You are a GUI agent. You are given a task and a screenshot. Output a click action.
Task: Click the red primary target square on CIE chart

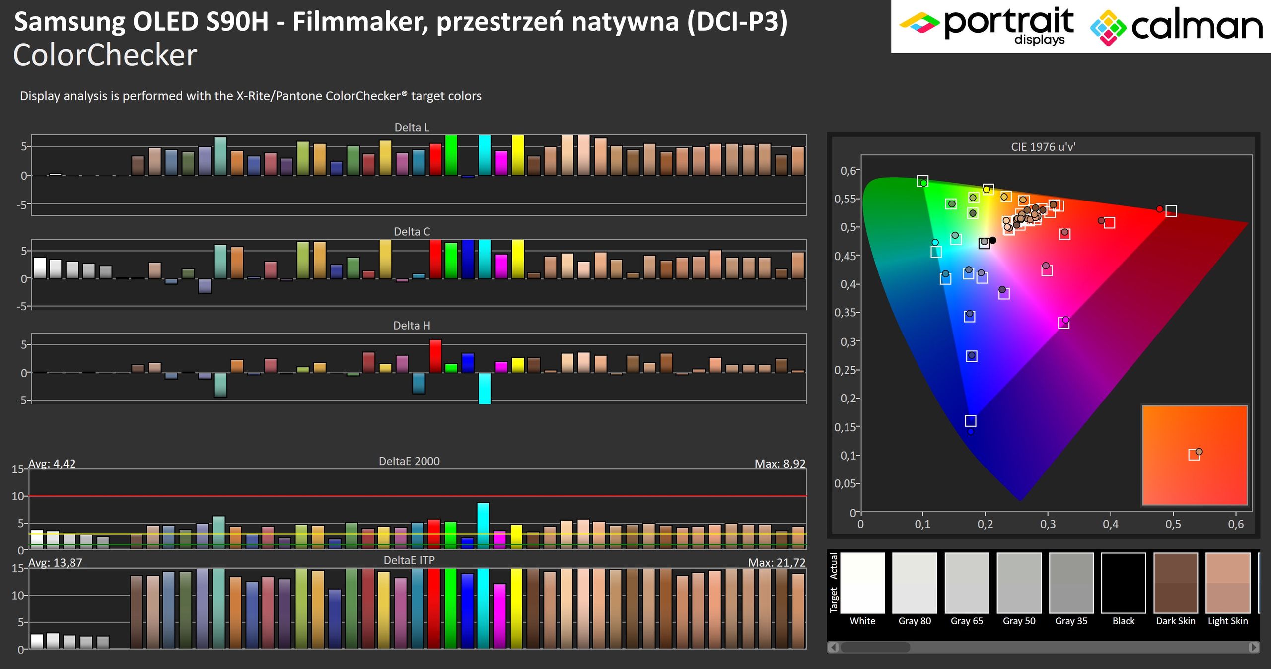point(1171,211)
